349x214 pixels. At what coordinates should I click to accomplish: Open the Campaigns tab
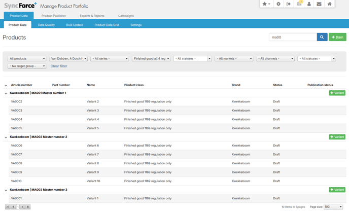(x=126, y=16)
